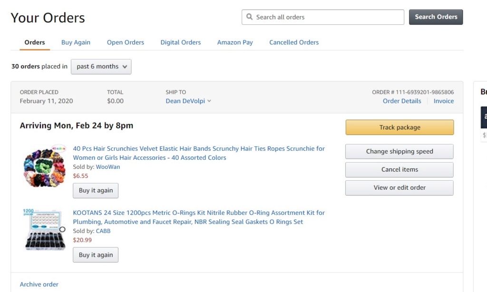Click the $0.00 order total text
The image size is (487, 292).
tap(115, 101)
